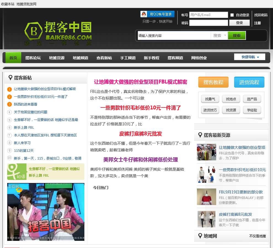Click the green 知道 icon banner
Screen dimensions: 273x248
17,172
